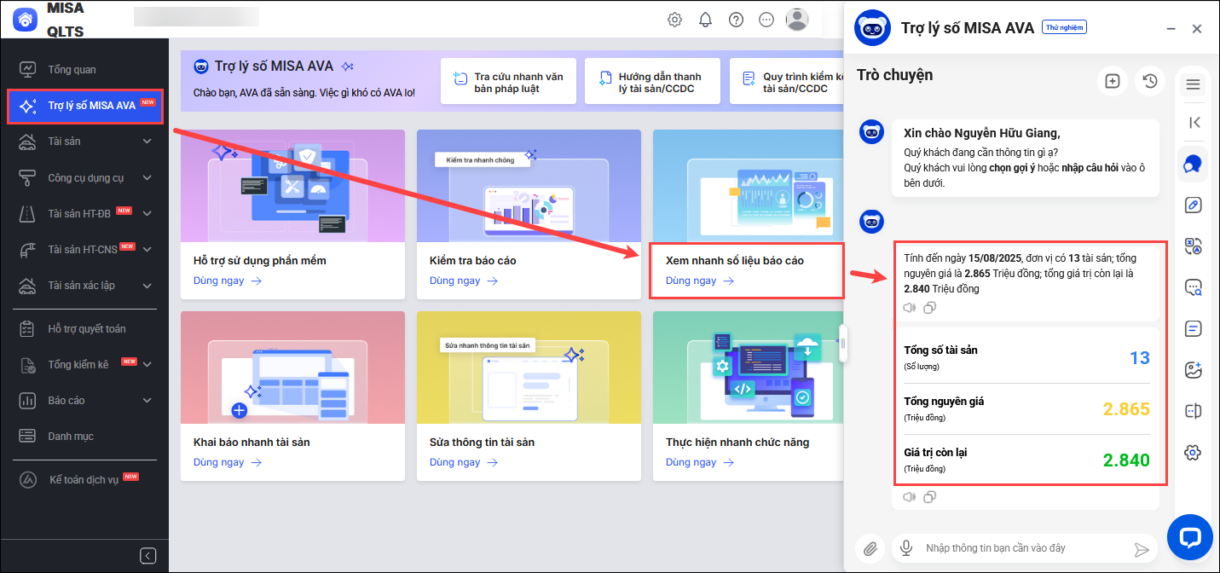Viewport: 1220px width, 573px height.
Task: Open the live support chat bubble button
Action: coord(1190,537)
